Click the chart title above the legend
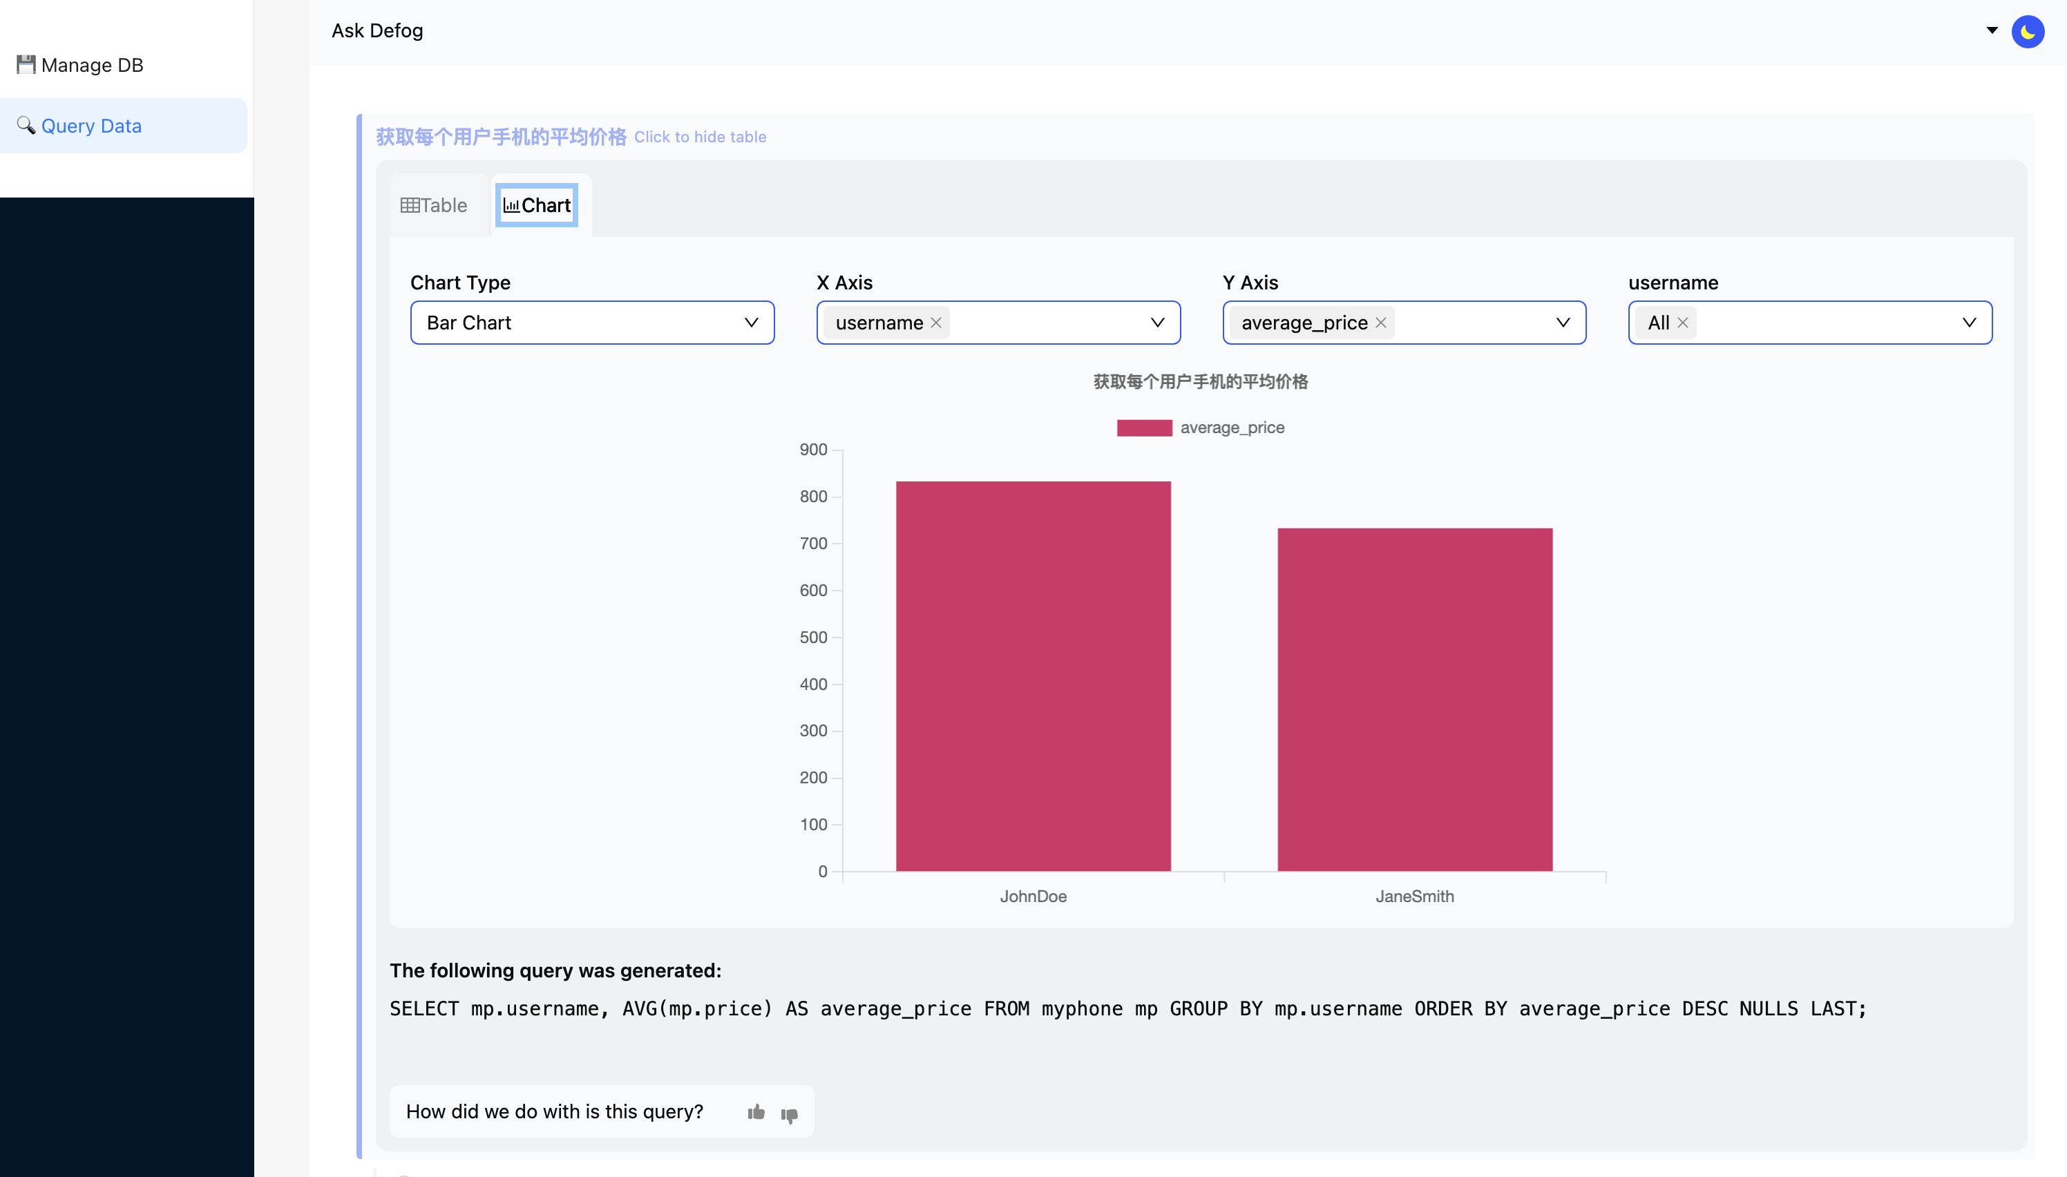The width and height of the screenshot is (2067, 1177). (x=1201, y=381)
